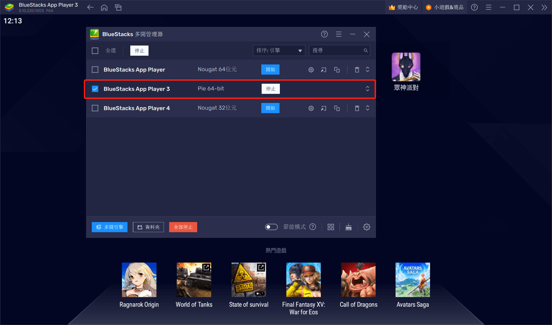Click the red 全部停止 stop-all button
Screen dimensions: 552x325
[x=183, y=227]
